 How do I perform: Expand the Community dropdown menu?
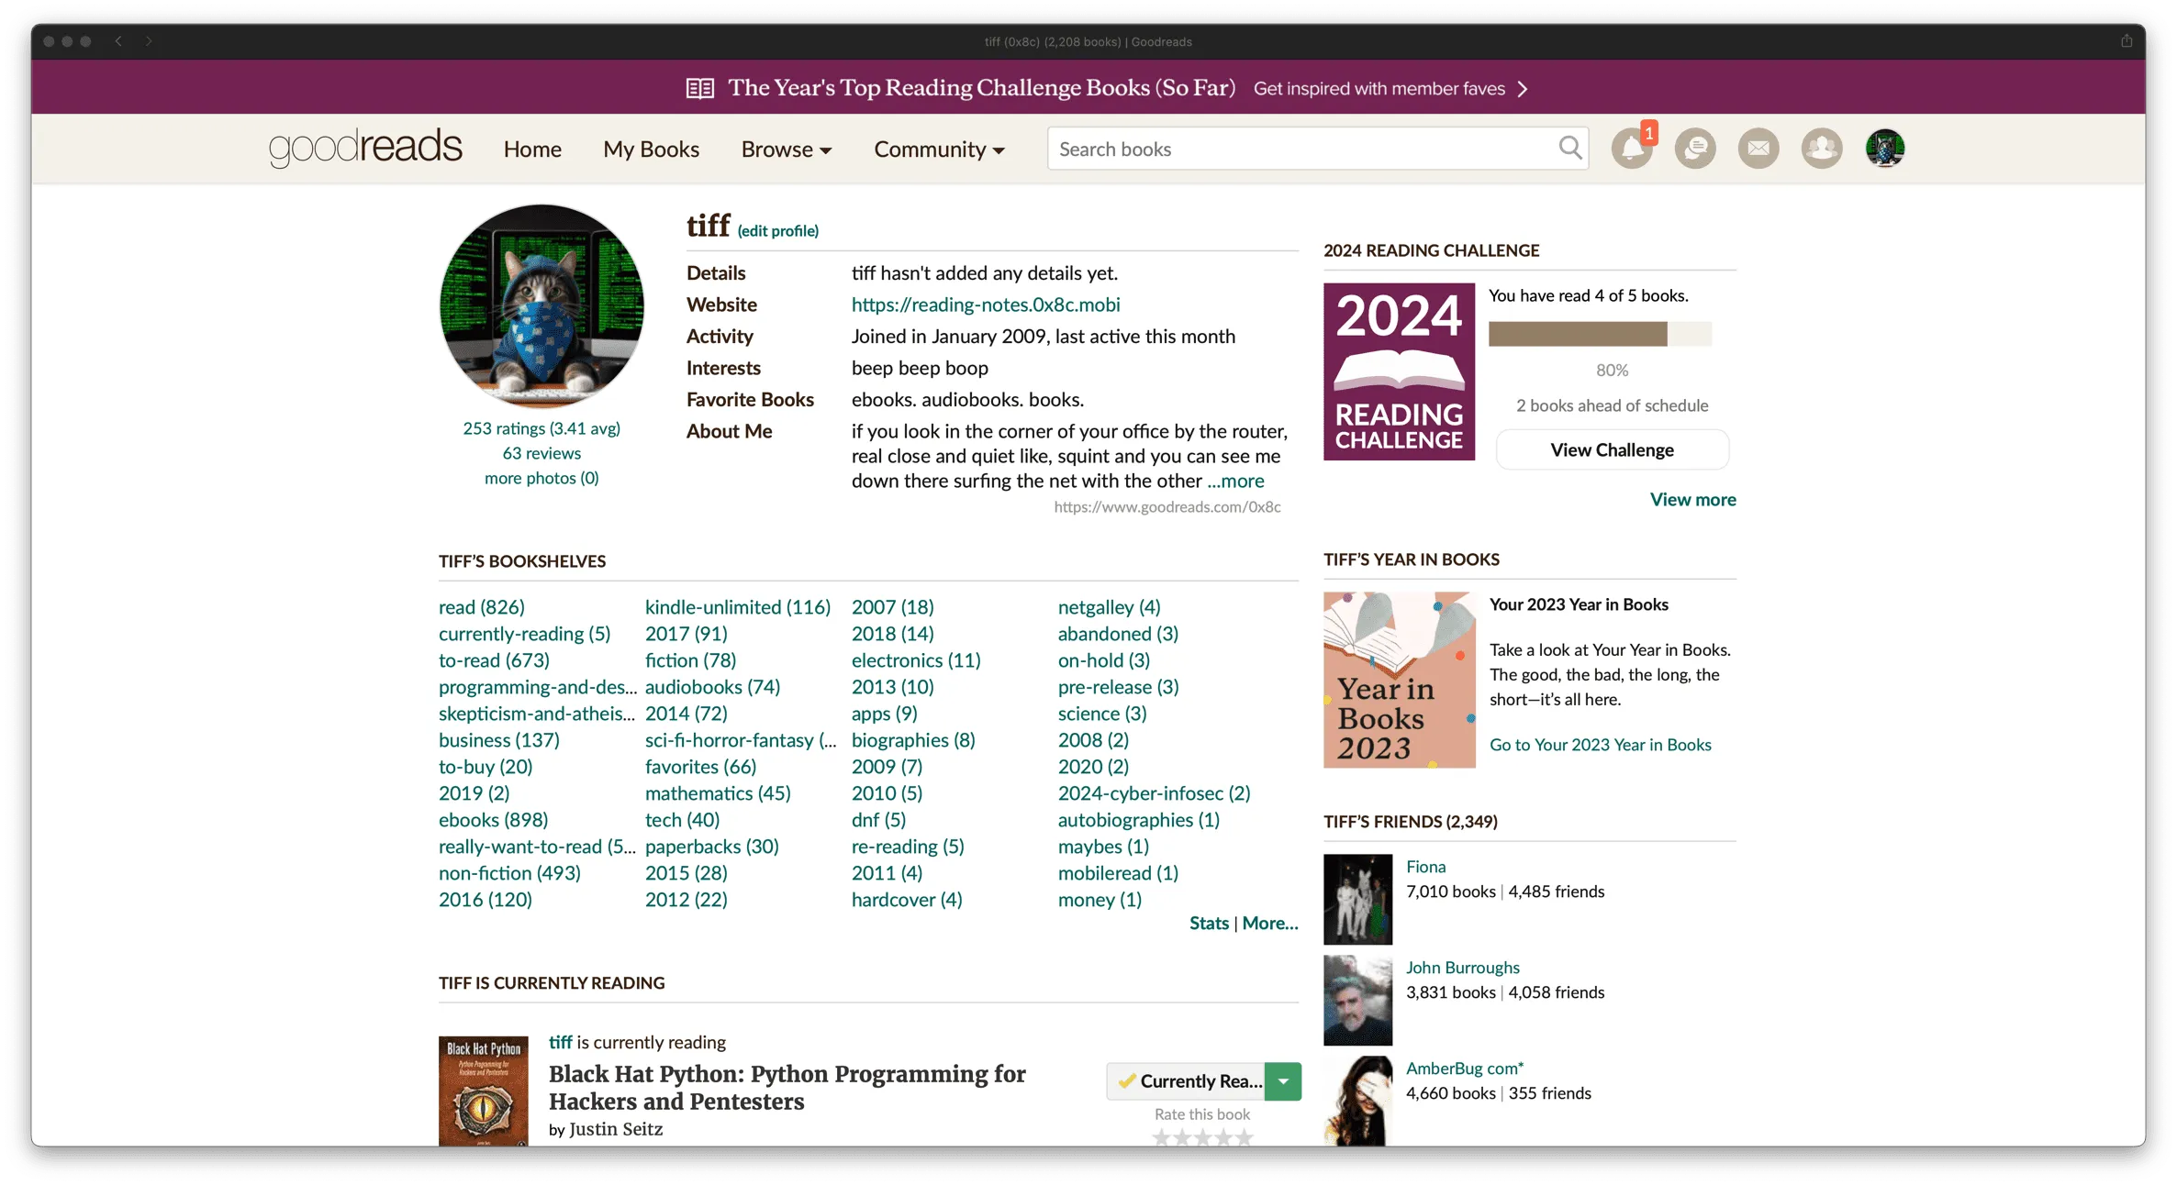[939, 149]
